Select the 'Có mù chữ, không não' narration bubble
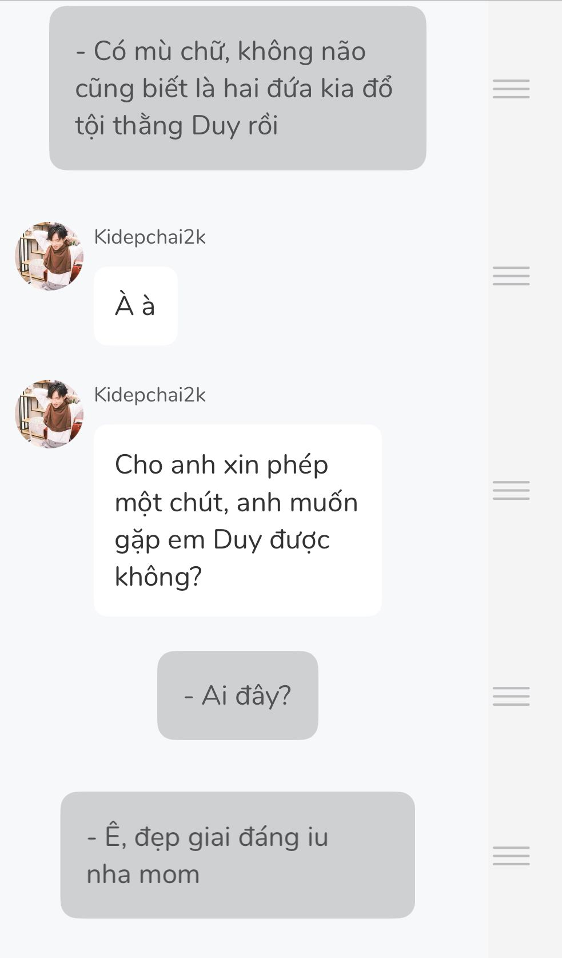The width and height of the screenshot is (562, 958). [238, 88]
